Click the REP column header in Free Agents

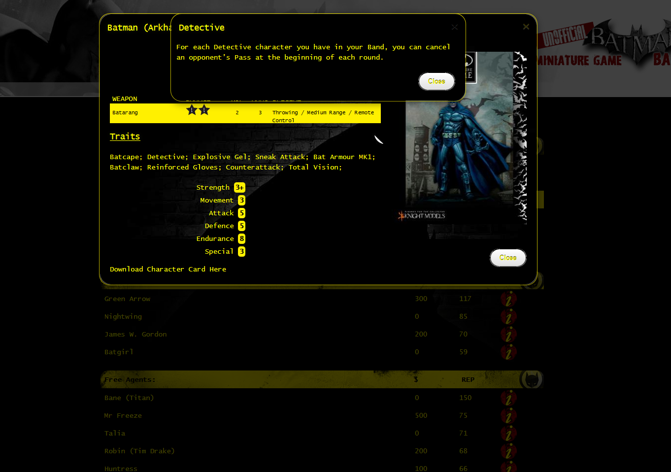pos(468,379)
